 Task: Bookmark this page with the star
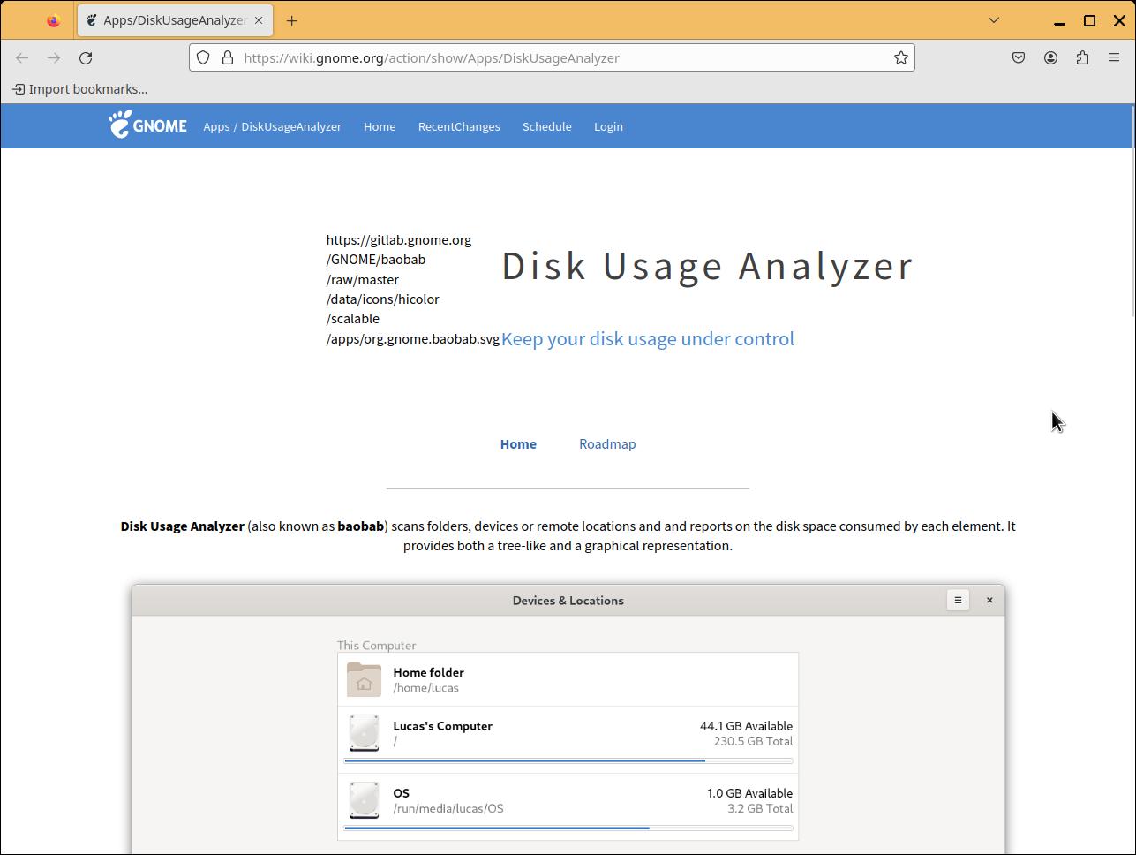coord(901,57)
